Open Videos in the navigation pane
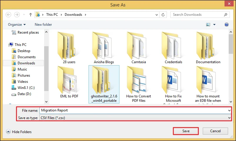The image size is (236, 141). click(20, 81)
